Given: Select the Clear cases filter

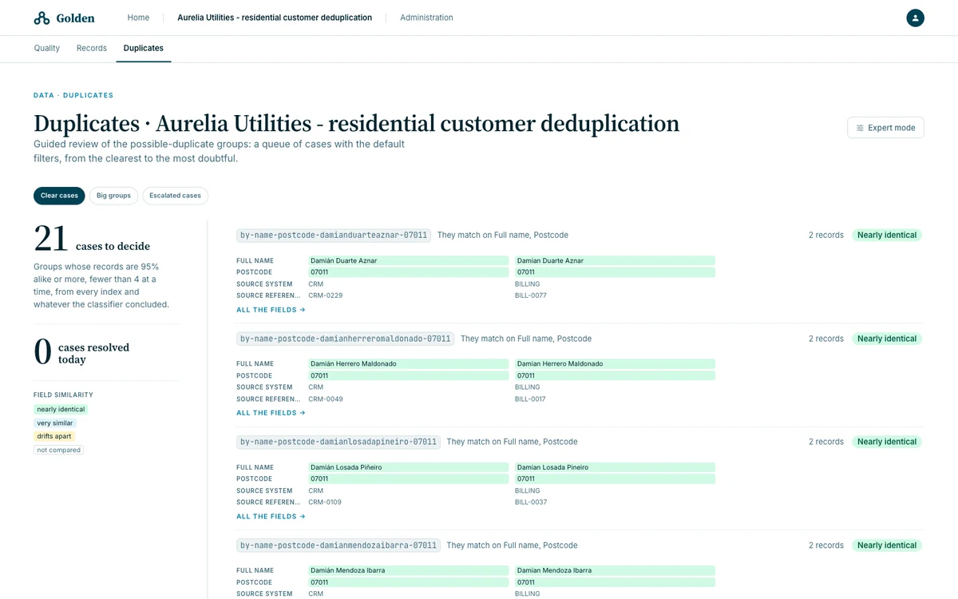Looking at the screenshot, I should (x=59, y=196).
